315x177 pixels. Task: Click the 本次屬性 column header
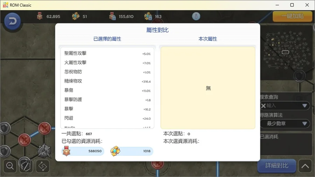tap(208, 39)
